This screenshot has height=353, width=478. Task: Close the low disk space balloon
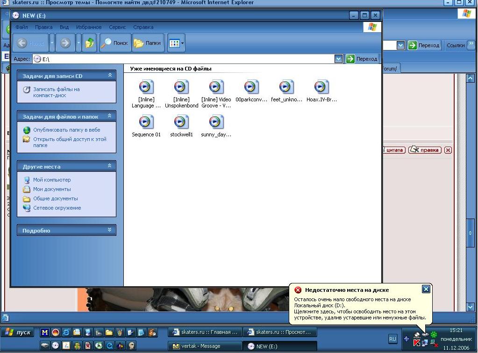pyautogui.click(x=426, y=289)
